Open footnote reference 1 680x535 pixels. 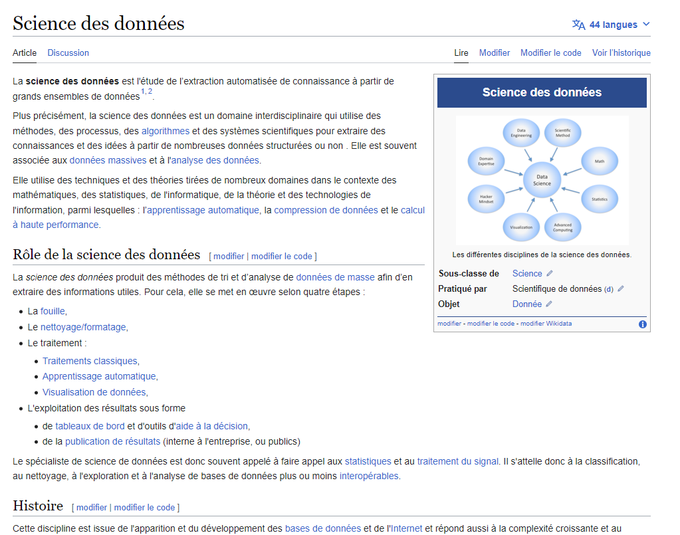click(x=142, y=92)
